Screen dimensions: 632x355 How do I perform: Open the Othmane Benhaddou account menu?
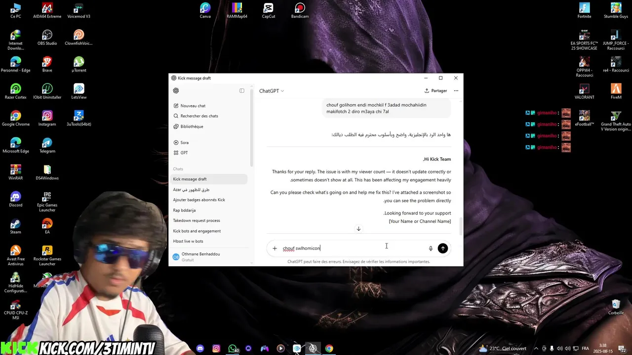[209, 256]
